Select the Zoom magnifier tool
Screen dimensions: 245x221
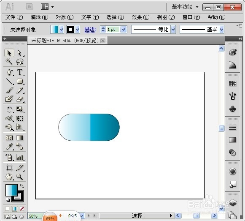pyautogui.click(x=19, y=177)
